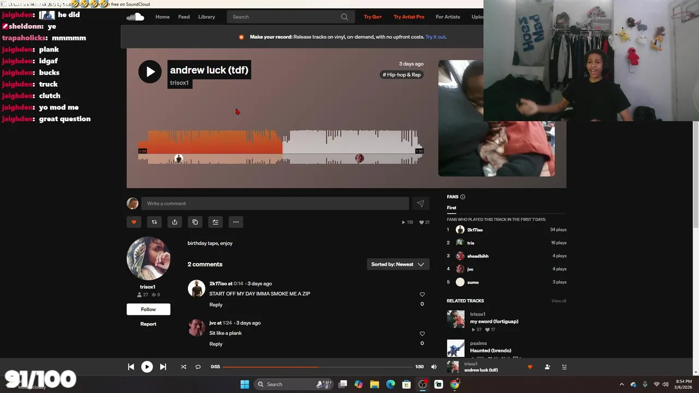Click Play in the bottom player bar

[147, 367]
